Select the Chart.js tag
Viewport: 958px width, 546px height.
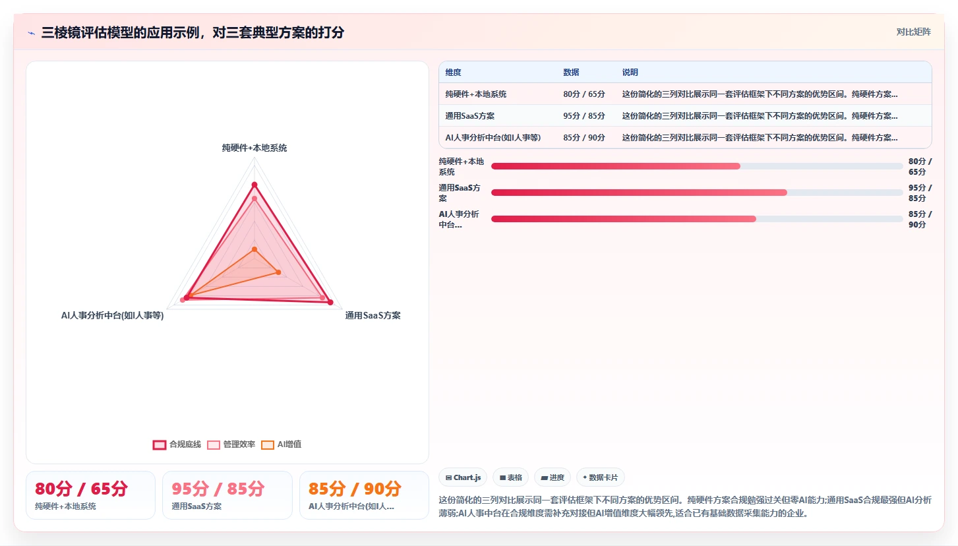(x=463, y=477)
